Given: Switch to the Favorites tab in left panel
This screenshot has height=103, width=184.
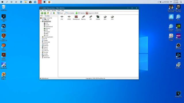Looking at the screenshot, I should pyautogui.click(x=47, y=16).
